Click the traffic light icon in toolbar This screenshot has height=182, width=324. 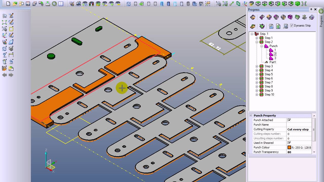[x=92, y=4]
